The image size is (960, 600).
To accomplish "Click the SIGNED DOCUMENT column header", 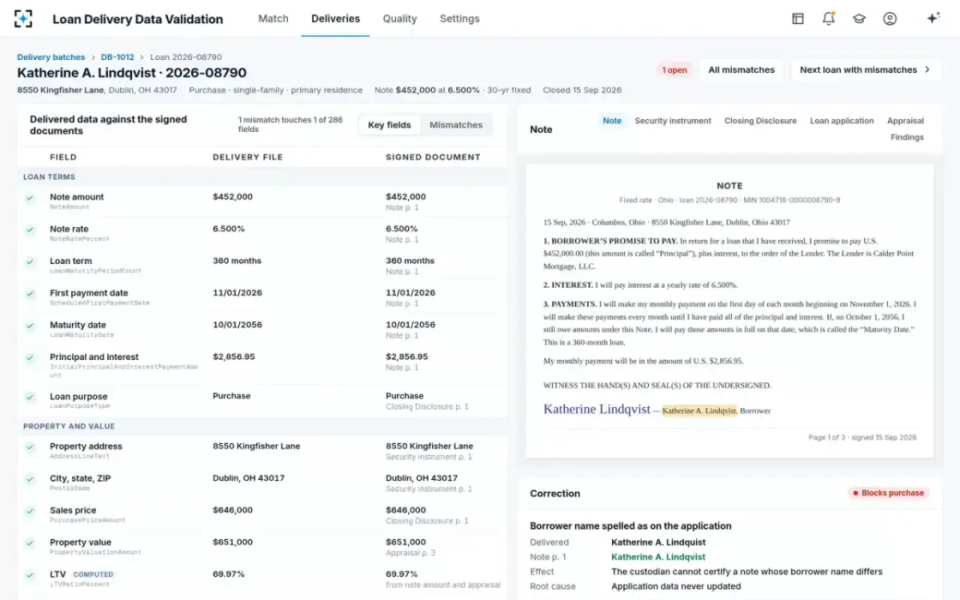I will (433, 158).
